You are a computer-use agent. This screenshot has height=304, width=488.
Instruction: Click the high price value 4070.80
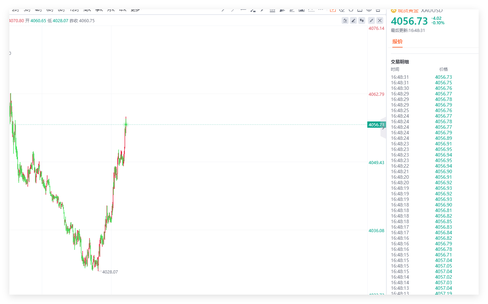click(x=17, y=21)
